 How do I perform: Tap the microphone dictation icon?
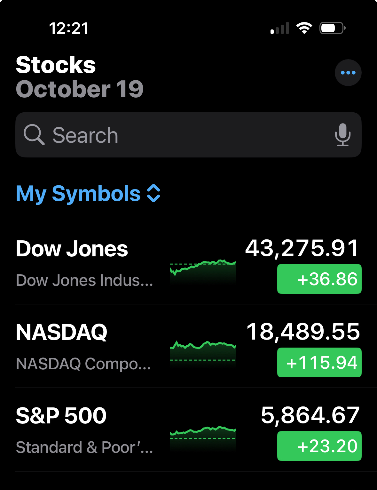coord(342,135)
